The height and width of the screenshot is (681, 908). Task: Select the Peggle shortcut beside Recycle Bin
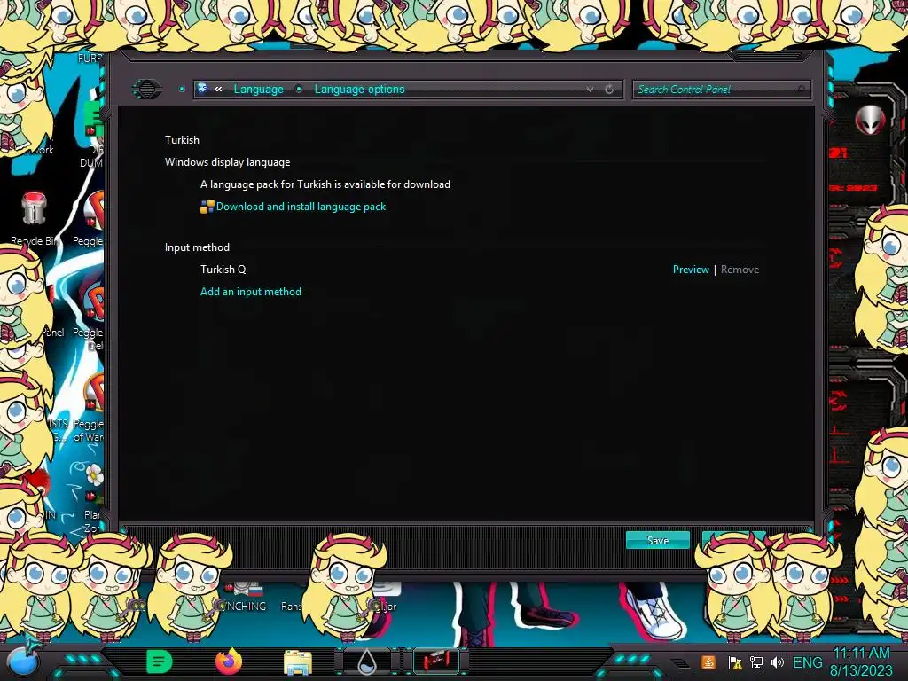91,219
